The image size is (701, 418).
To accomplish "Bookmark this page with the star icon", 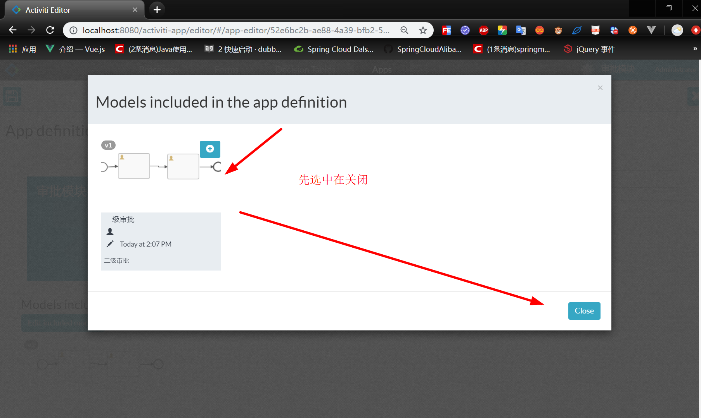I will [x=423, y=30].
